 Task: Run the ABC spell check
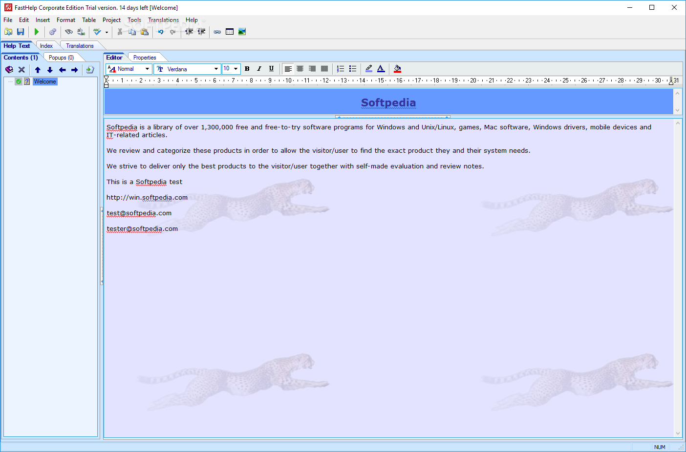[97, 32]
